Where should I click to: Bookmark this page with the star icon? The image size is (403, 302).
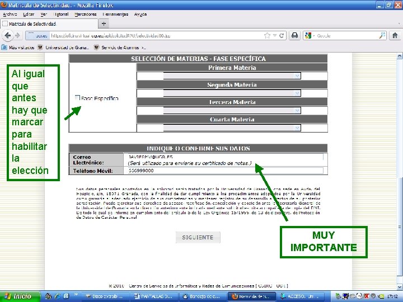(x=268, y=36)
